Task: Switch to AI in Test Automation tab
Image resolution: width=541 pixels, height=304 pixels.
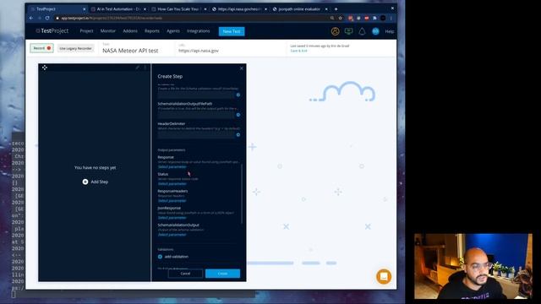Action: tap(118, 9)
